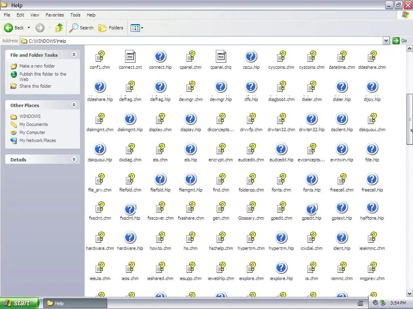
Task: Open My Computer link
Action: (x=32, y=132)
